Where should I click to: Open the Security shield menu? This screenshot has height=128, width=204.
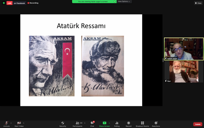63,124
